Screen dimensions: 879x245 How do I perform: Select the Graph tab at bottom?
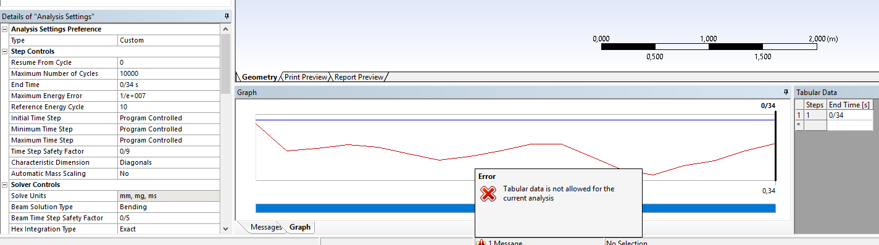300,227
